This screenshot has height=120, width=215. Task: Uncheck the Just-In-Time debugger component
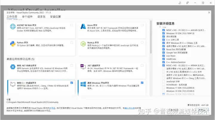click(163, 37)
